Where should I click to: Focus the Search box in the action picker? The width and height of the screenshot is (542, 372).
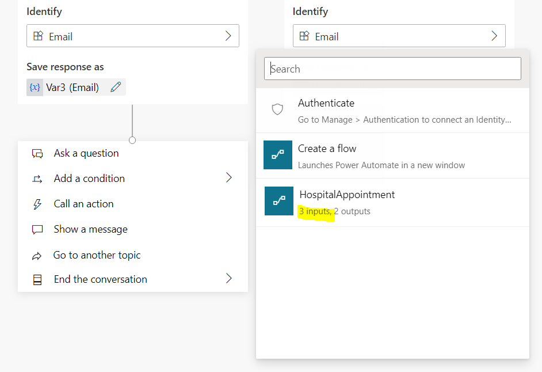(392, 69)
